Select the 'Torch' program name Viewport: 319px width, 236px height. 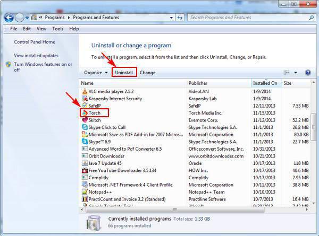(x=95, y=113)
